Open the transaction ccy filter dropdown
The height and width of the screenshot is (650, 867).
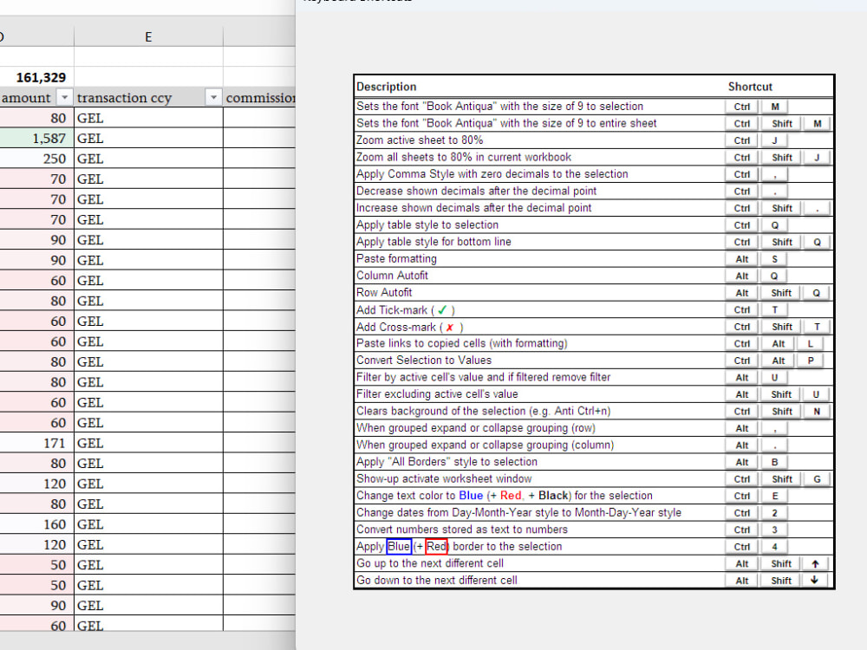(213, 98)
